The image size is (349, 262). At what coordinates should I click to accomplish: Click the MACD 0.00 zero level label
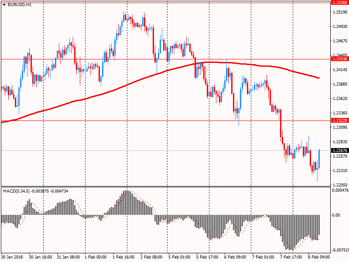coord(336,215)
